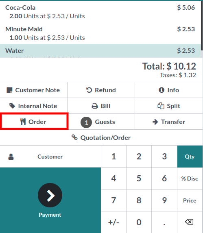Viewport: 203px width, 233px height.
Task: Select the Minute Maid order line
Action: [100, 33]
